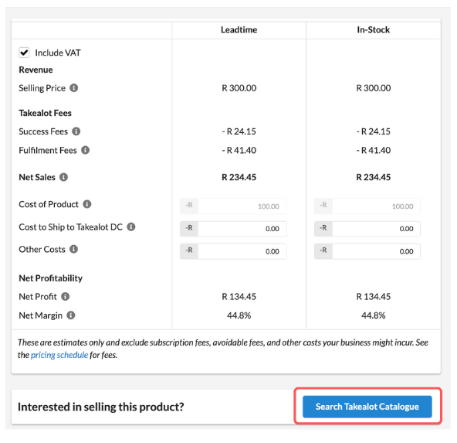The image size is (457, 443).
Task: Open the pricing schedule link
Action: click(59, 355)
